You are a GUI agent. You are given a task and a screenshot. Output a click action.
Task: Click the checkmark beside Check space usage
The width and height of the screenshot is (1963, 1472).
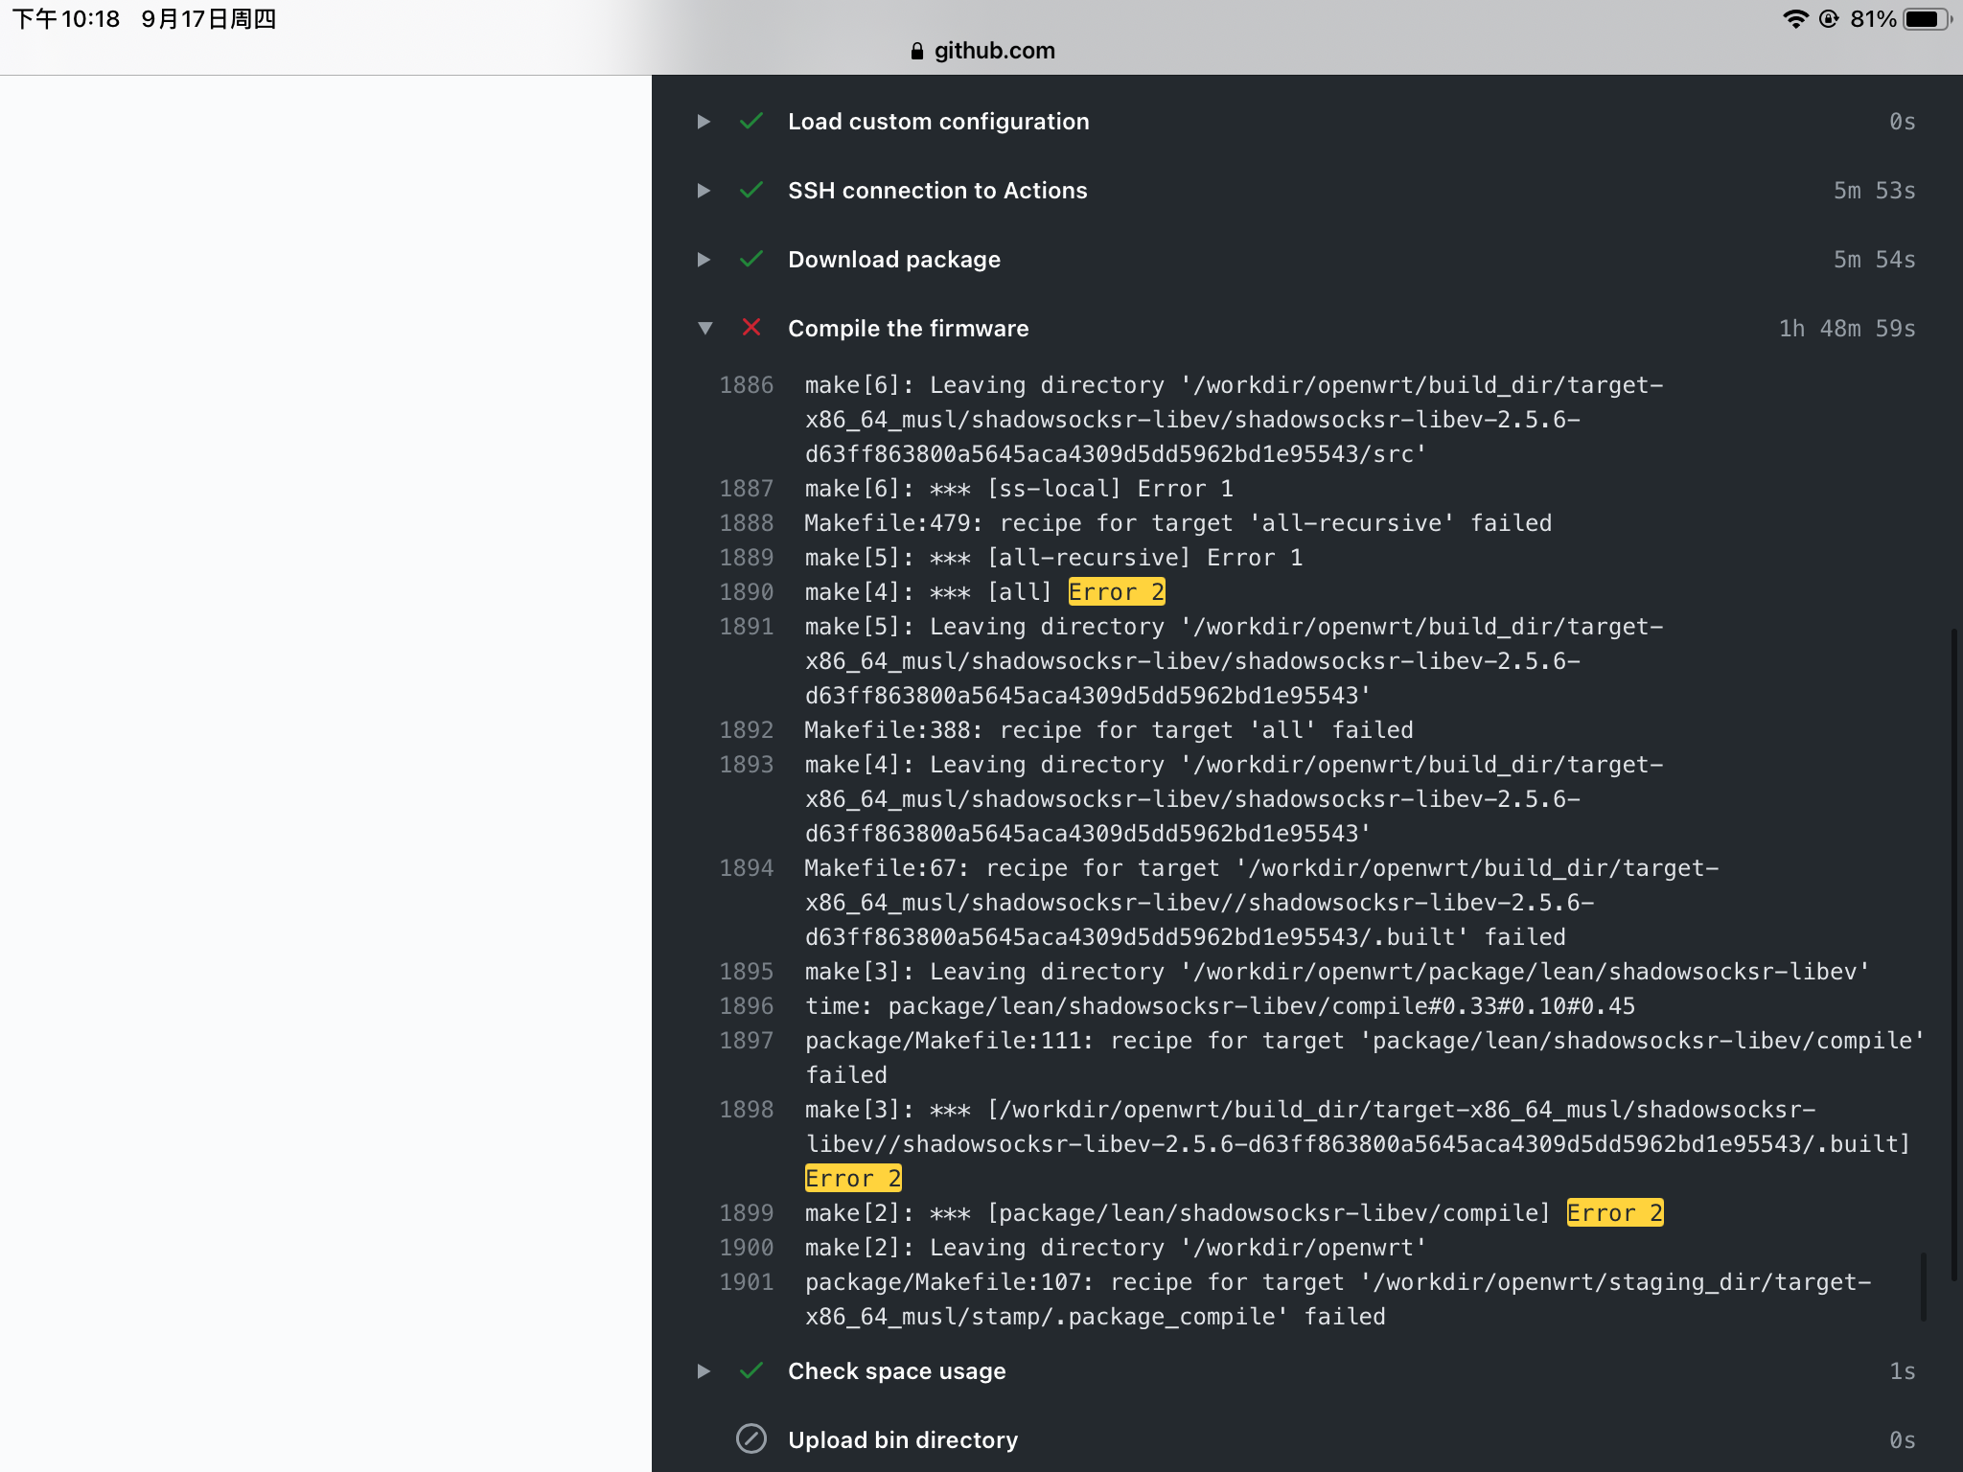[x=751, y=1370]
